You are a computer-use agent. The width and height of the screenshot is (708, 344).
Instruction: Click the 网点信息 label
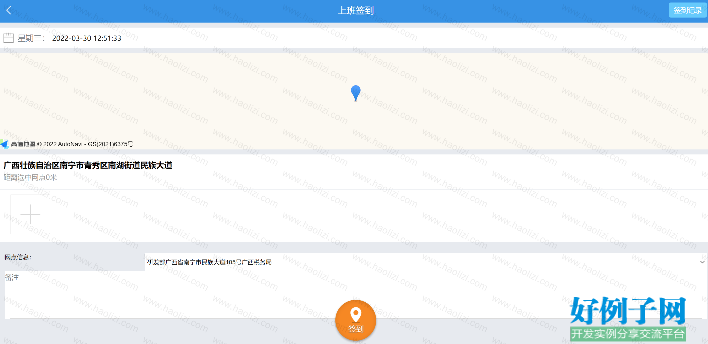[x=18, y=257]
